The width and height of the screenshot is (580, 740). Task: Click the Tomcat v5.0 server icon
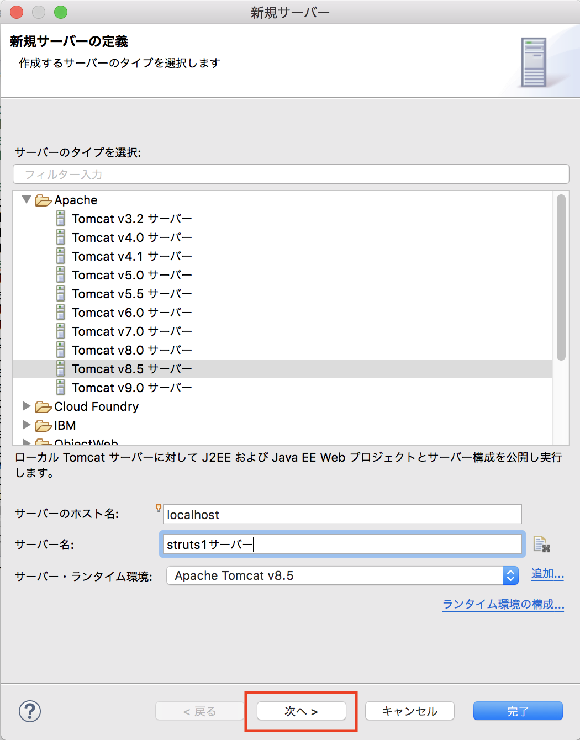[x=61, y=275]
